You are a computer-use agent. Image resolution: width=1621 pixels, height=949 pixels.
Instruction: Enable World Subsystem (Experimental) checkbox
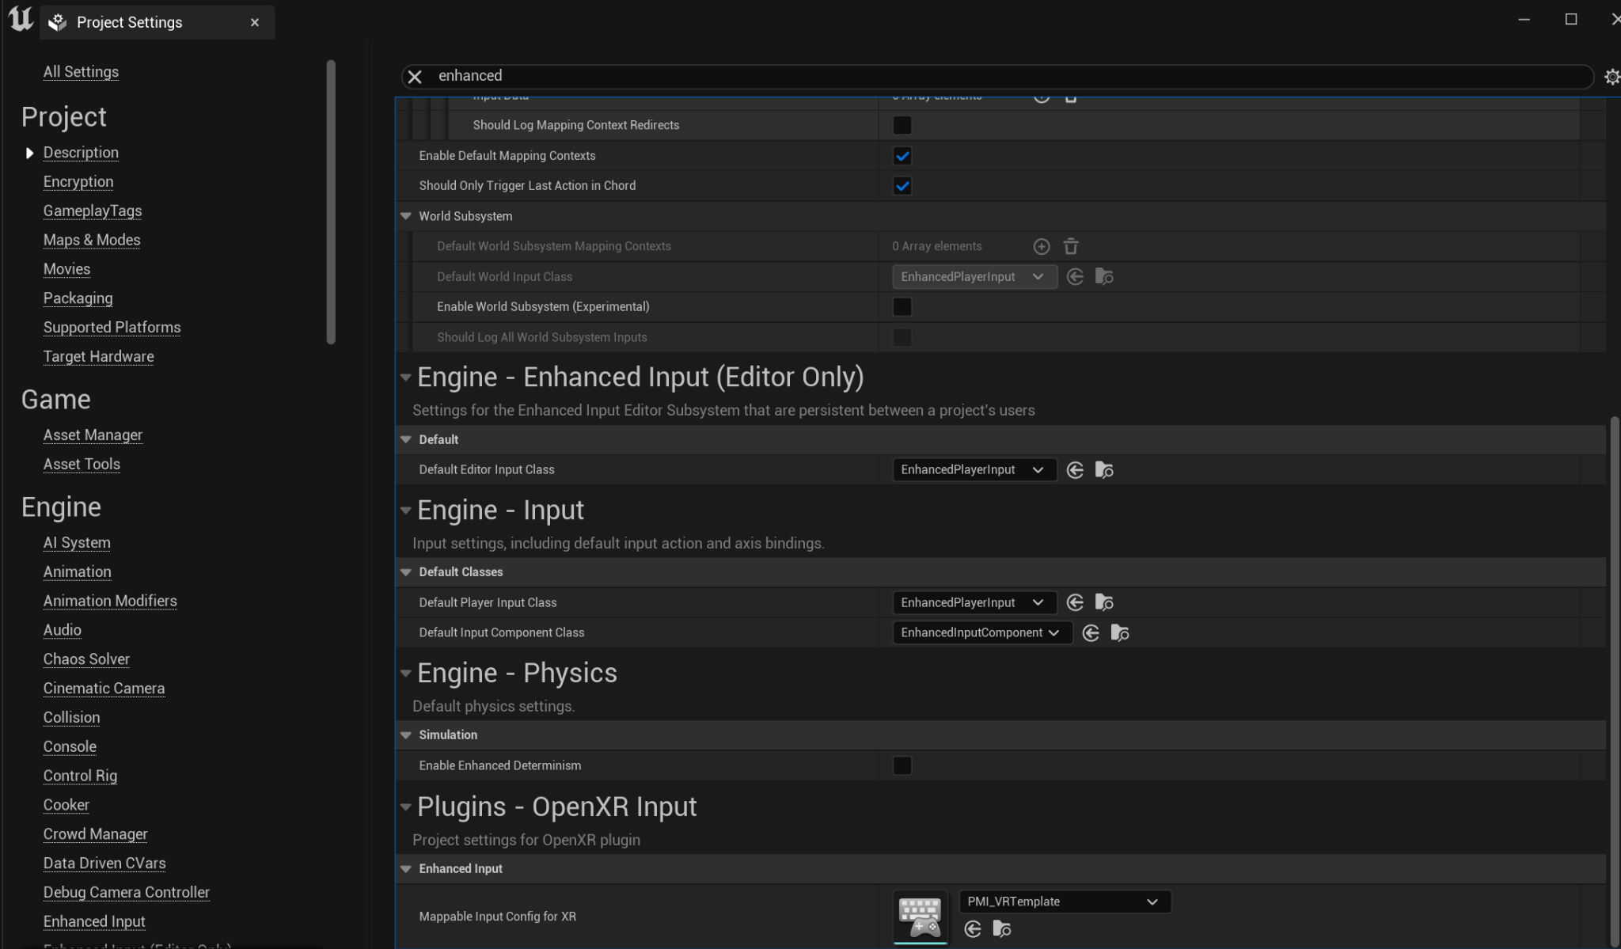point(902,307)
